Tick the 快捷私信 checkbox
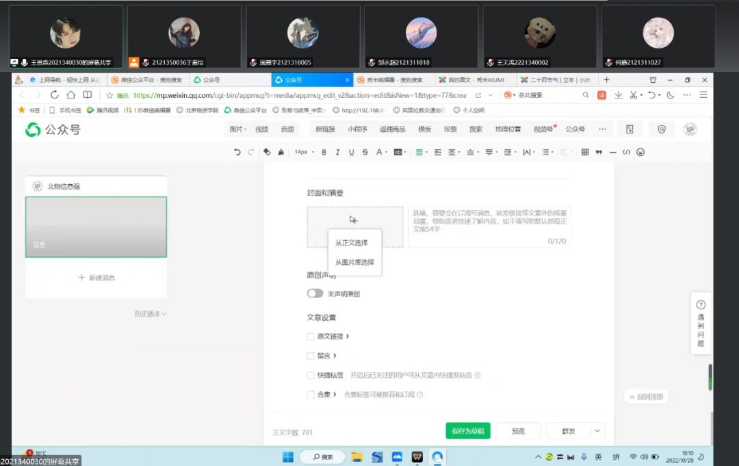 (x=311, y=375)
